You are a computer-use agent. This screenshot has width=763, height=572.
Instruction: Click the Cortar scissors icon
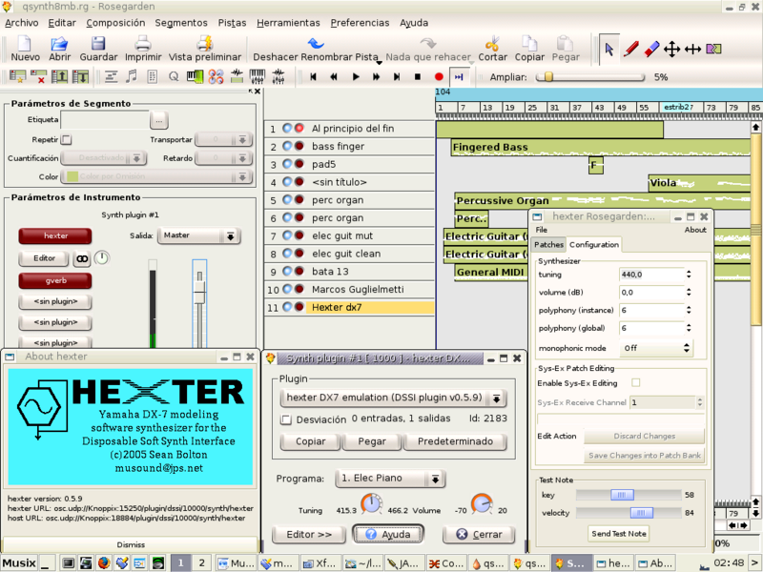(492, 44)
